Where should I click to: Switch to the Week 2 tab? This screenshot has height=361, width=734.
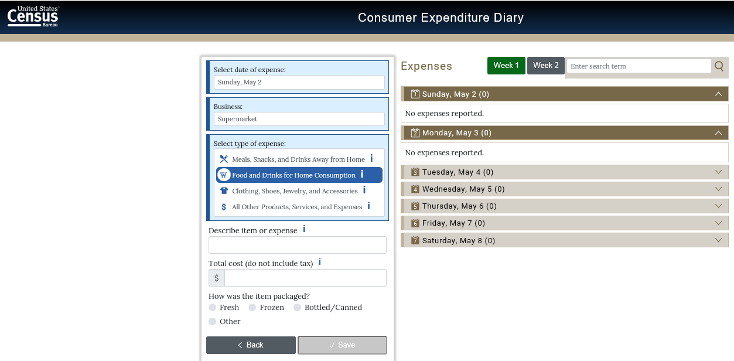tap(545, 66)
